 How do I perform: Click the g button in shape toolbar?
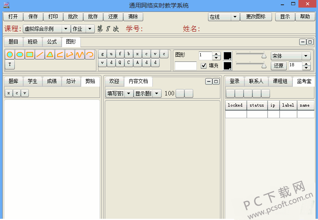point(102,54)
